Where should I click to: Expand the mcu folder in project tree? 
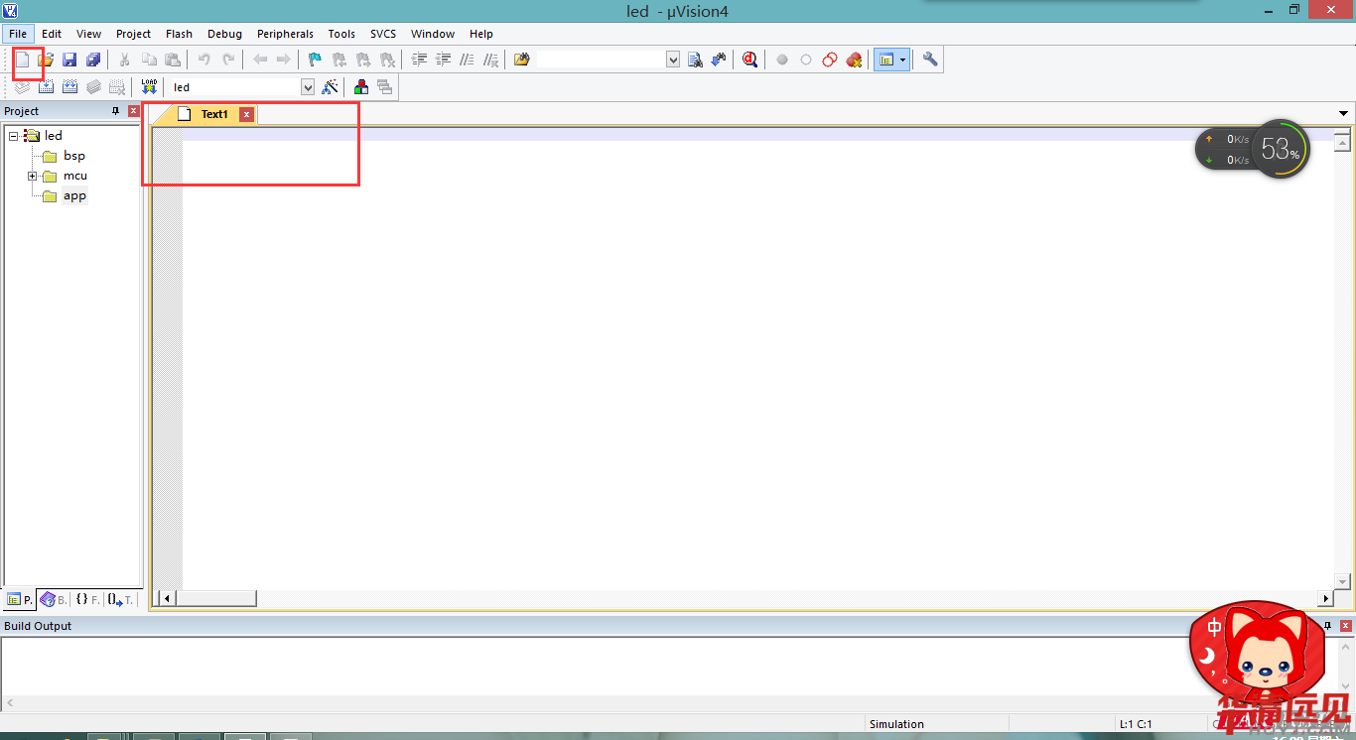[33, 177]
